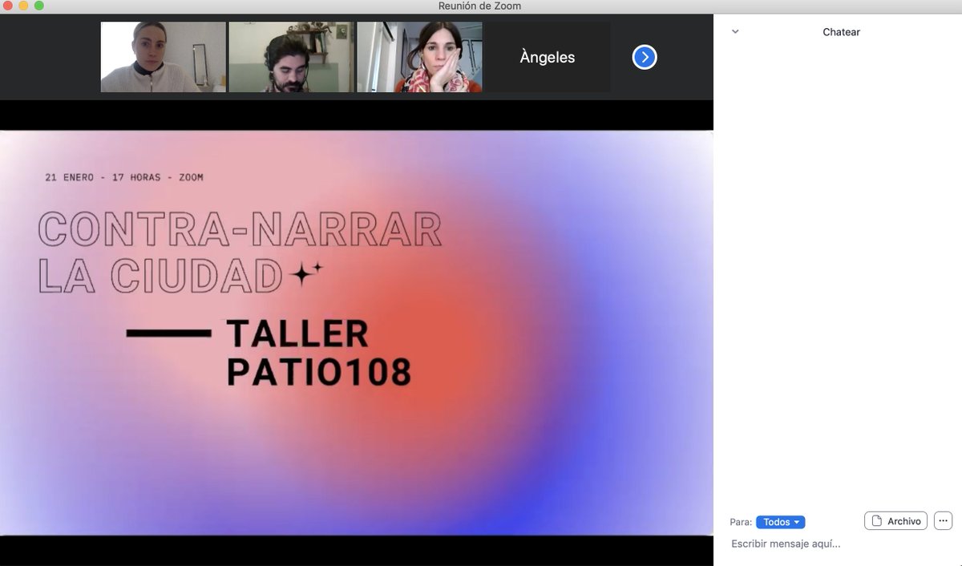
Task: Click the green fullscreen window button
Action: click(x=38, y=6)
